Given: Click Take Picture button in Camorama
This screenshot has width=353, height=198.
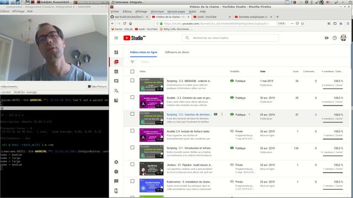Looking at the screenshot, I should 97,86.
